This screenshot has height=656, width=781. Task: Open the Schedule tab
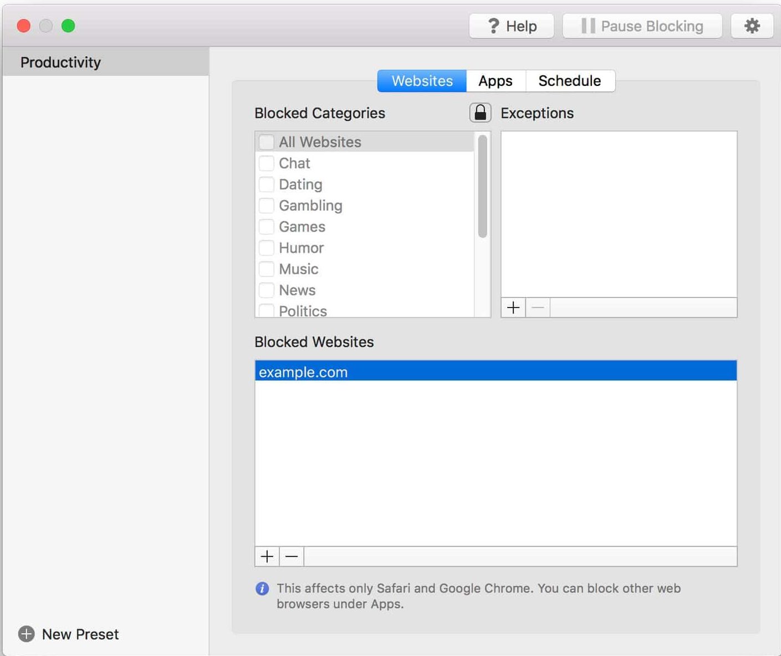tap(570, 81)
